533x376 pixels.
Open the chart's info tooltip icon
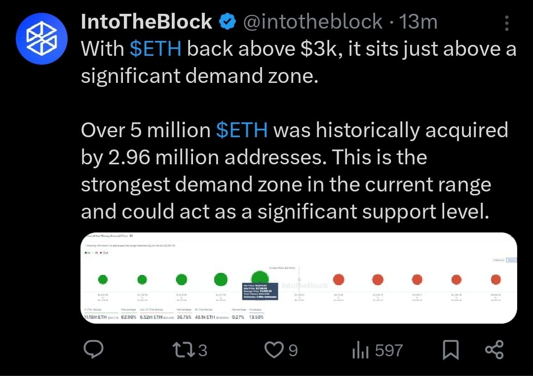131,236
